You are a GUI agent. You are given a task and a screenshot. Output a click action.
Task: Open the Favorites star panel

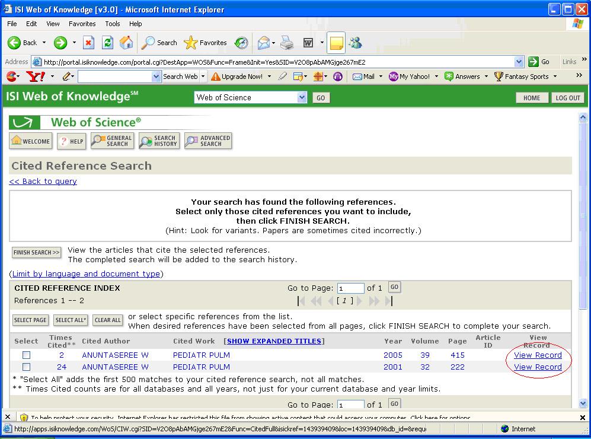pos(206,43)
